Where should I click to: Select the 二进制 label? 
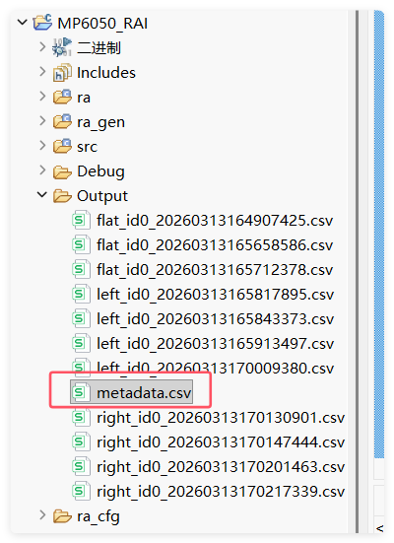(98, 47)
